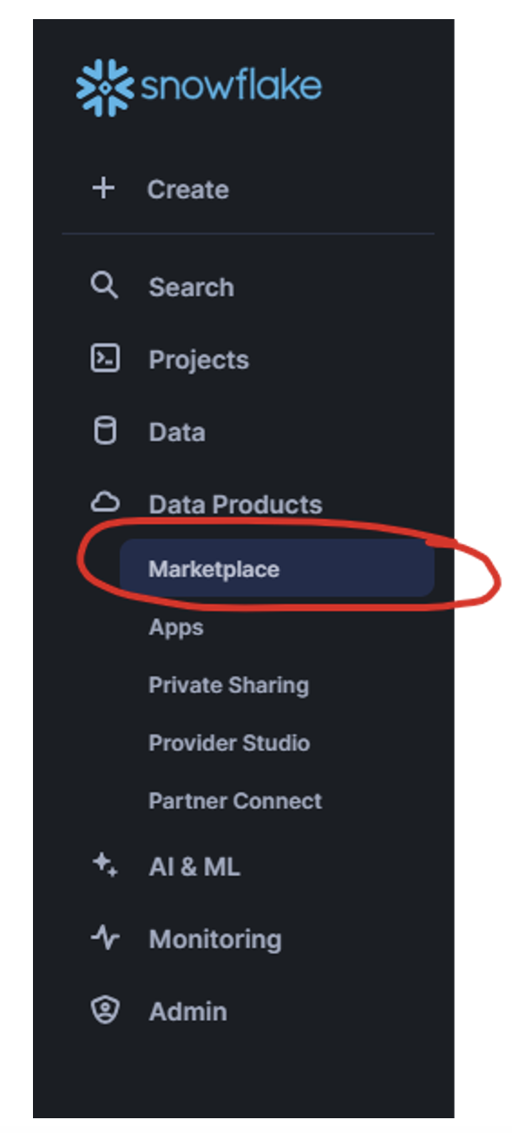Image resolution: width=512 pixels, height=1133 pixels.
Task: Select the Admin navigation link
Action: coord(187,1010)
